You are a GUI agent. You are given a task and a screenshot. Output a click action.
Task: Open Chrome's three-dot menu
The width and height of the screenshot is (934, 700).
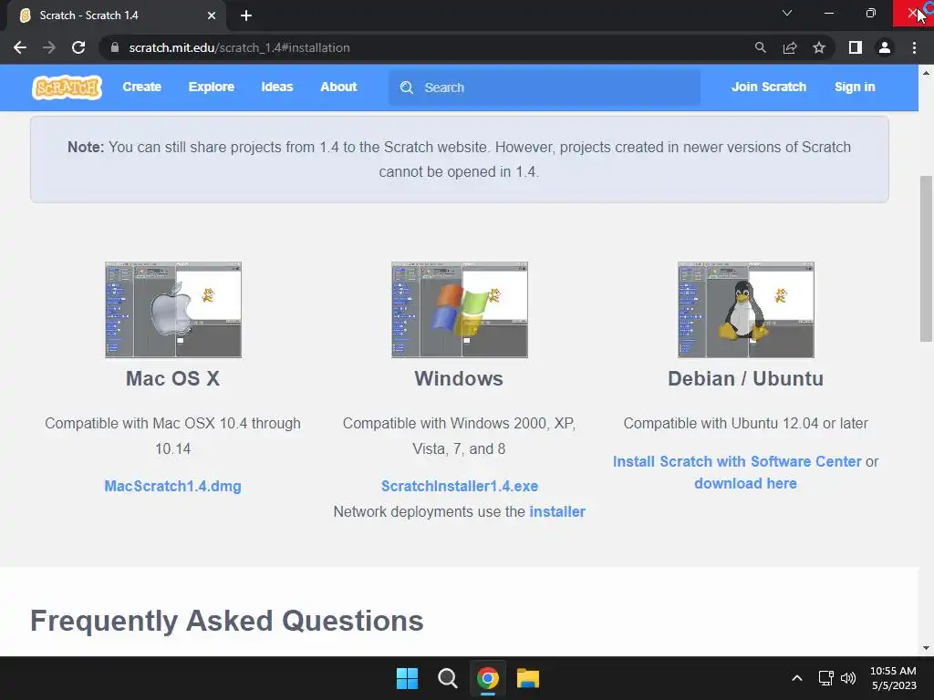coord(914,47)
